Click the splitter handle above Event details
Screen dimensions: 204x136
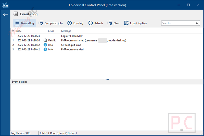107,79
